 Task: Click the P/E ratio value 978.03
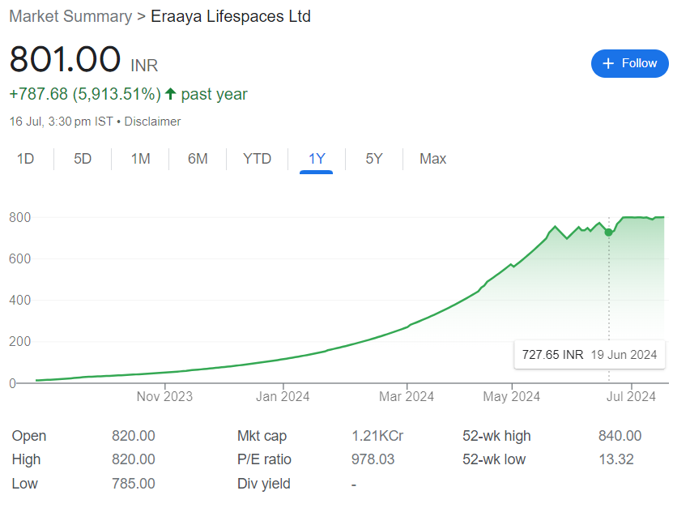click(x=373, y=459)
